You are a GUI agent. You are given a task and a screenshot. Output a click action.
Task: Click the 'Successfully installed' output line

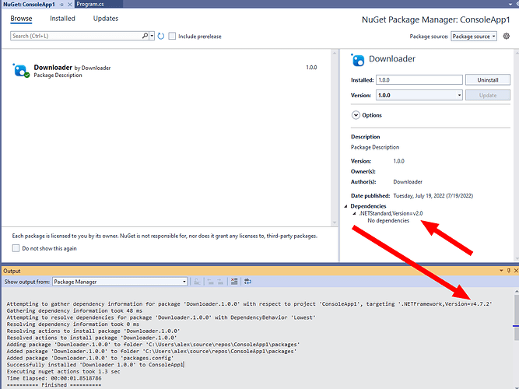(95, 365)
